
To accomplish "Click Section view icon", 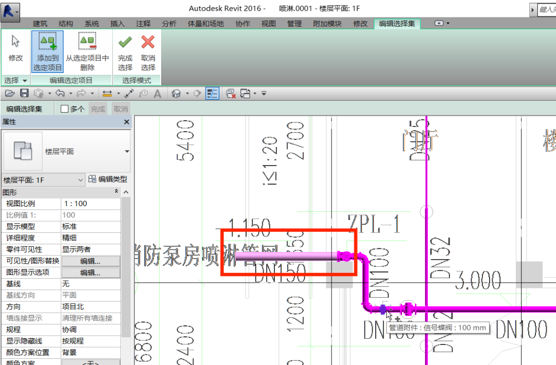I will point(197,94).
